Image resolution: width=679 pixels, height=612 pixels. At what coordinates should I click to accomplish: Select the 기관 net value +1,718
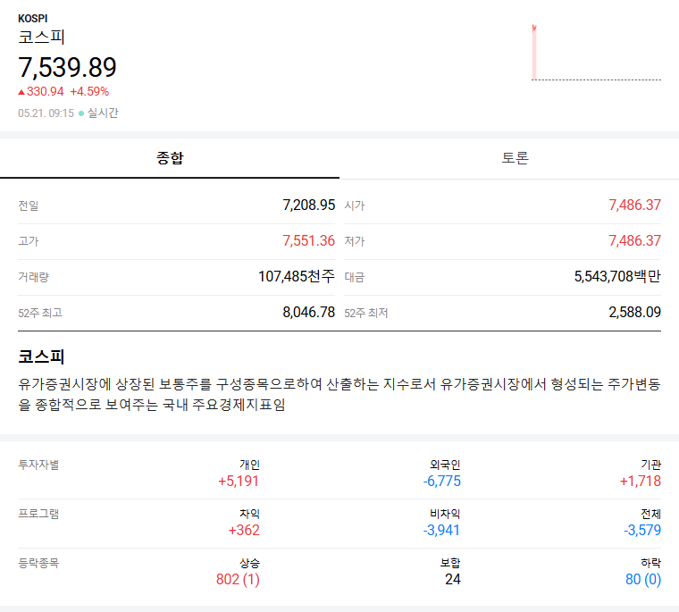pyautogui.click(x=641, y=482)
